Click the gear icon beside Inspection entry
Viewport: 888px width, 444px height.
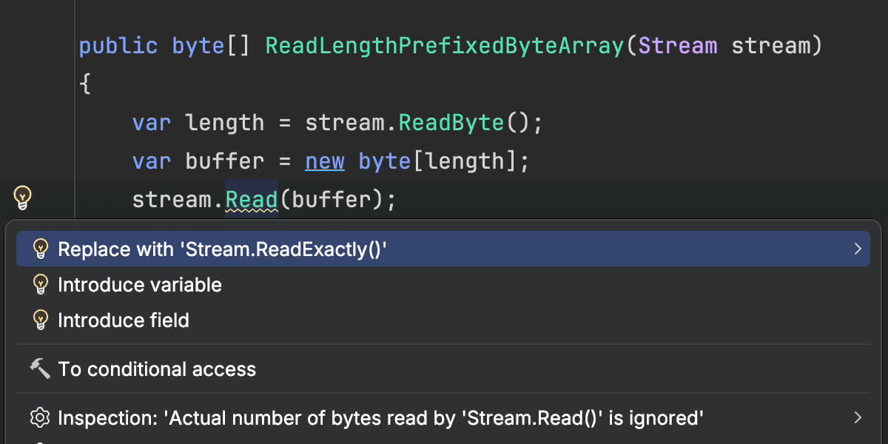pos(40,418)
